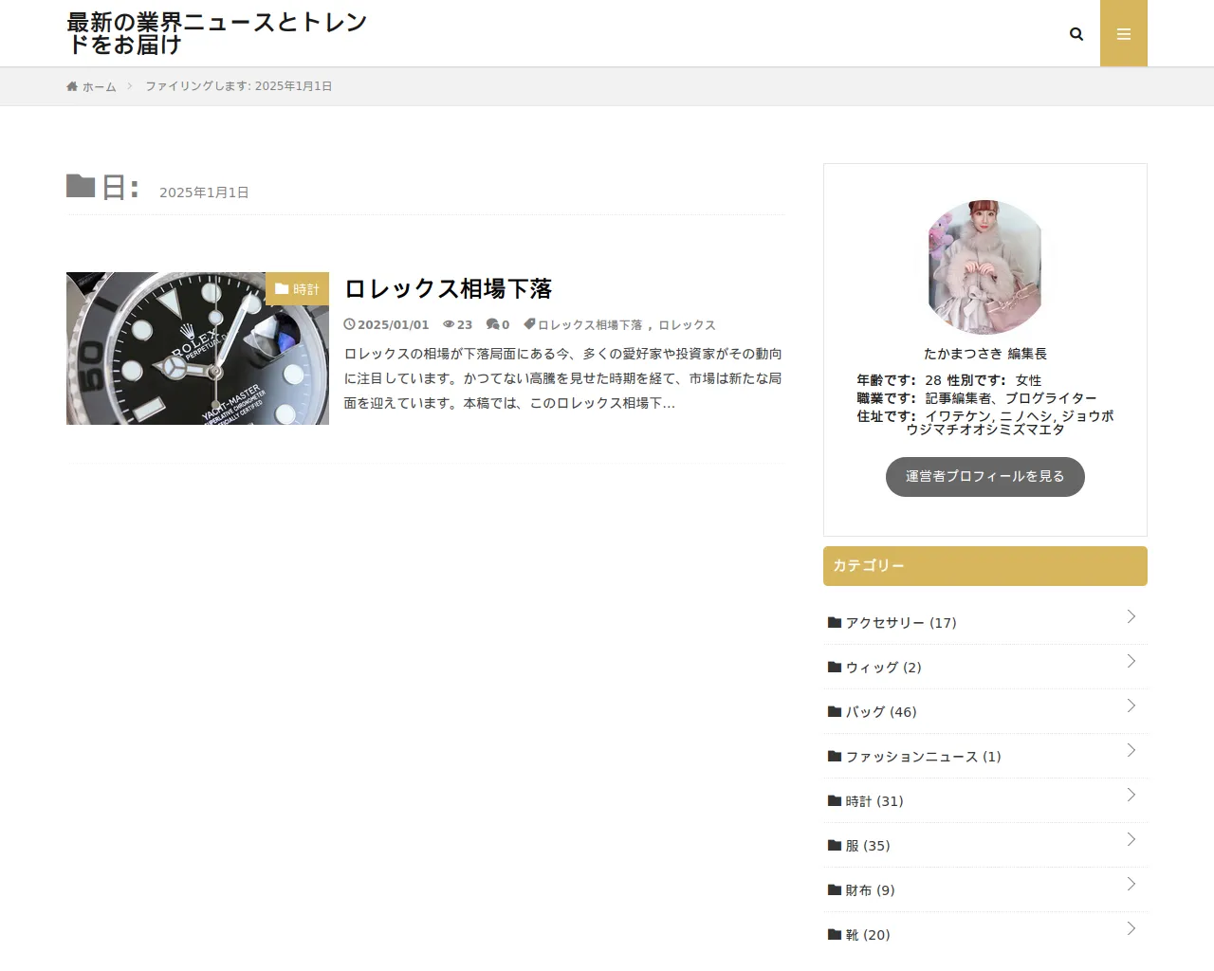Expand the 財布 category chevron
This screenshot has height=971, width=1214.
click(1131, 884)
